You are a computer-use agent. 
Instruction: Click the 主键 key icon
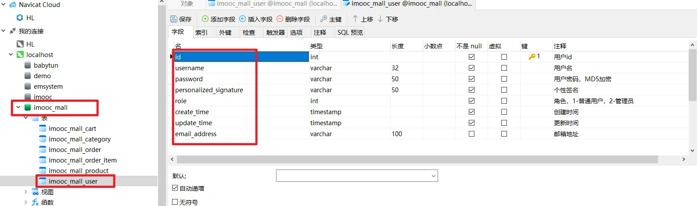(323, 19)
